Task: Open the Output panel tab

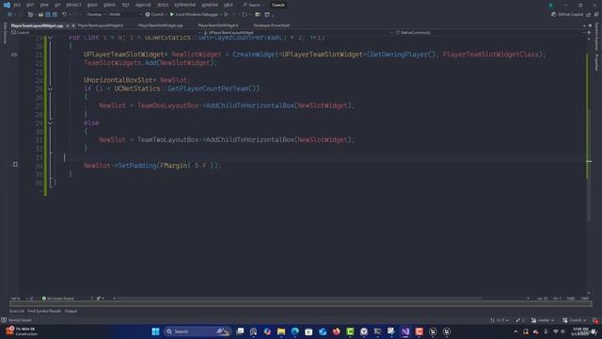Action: click(x=71, y=311)
